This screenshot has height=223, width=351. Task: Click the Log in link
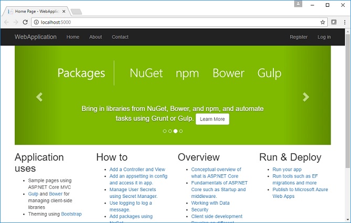324,37
